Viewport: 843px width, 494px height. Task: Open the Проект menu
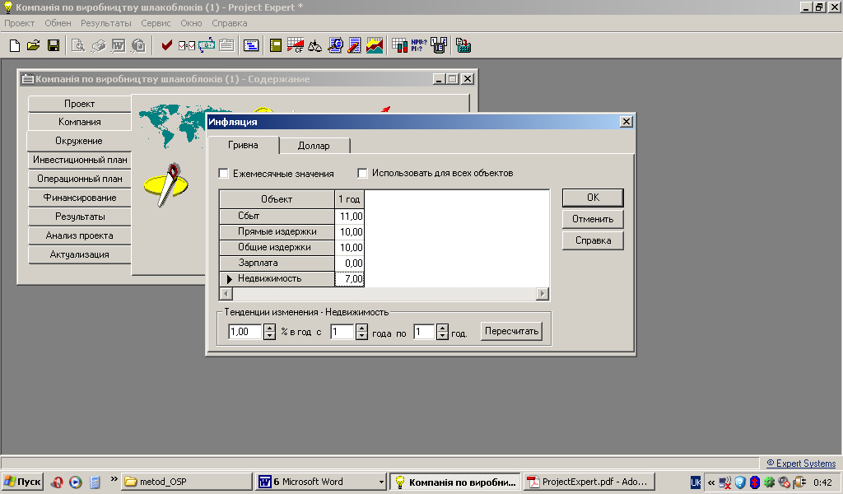coord(20,23)
